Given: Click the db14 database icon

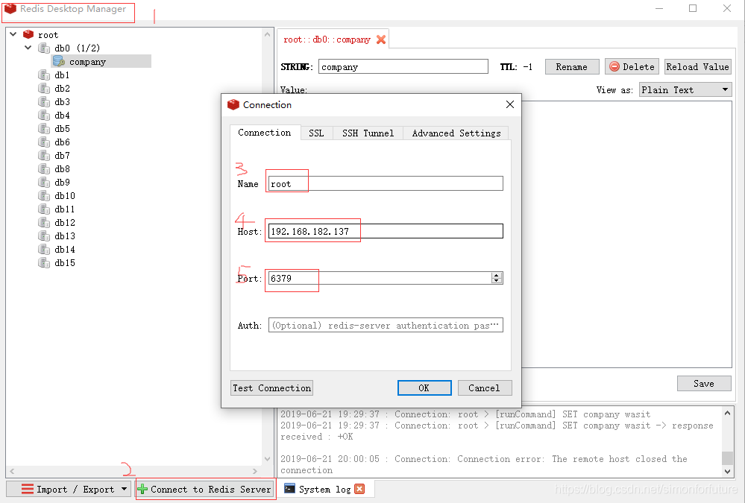Looking at the screenshot, I should click(44, 250).
